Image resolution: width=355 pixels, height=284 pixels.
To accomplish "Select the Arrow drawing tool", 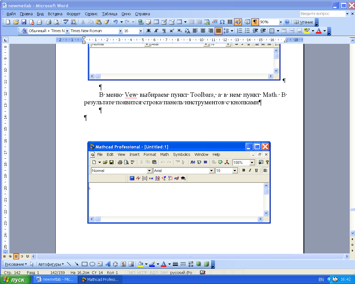I will point(77,264).
